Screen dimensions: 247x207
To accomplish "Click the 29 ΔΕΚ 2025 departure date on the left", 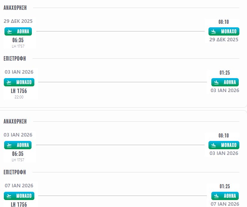I will coord(18,21).
